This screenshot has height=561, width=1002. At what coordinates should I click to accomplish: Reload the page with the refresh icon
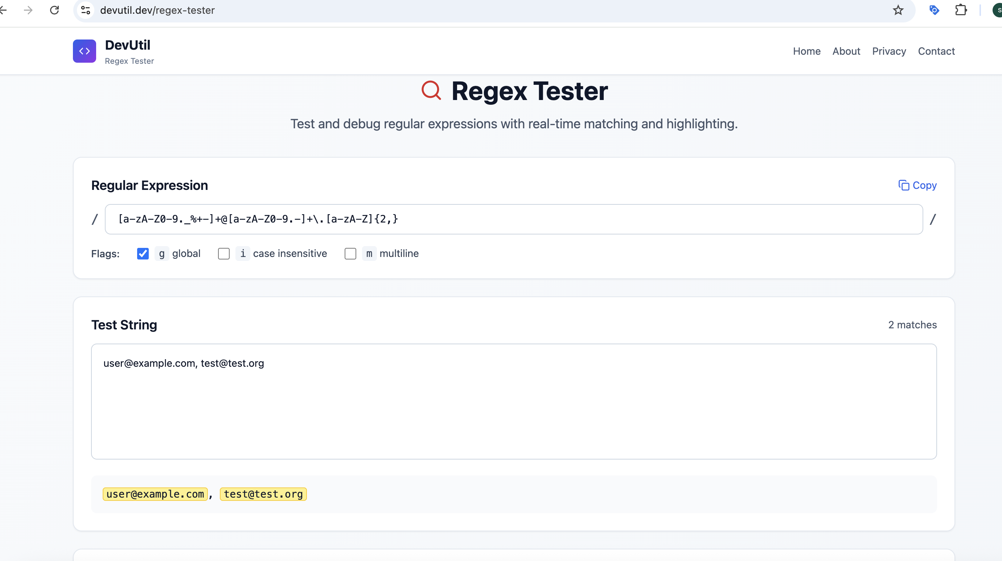[x=54, y=10]
